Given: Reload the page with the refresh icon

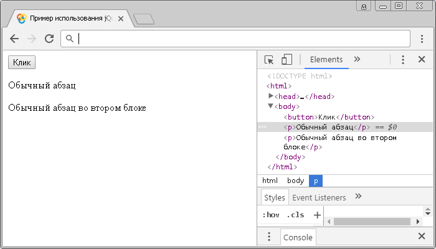Looking at the screenshot, I should pos(49,39).
